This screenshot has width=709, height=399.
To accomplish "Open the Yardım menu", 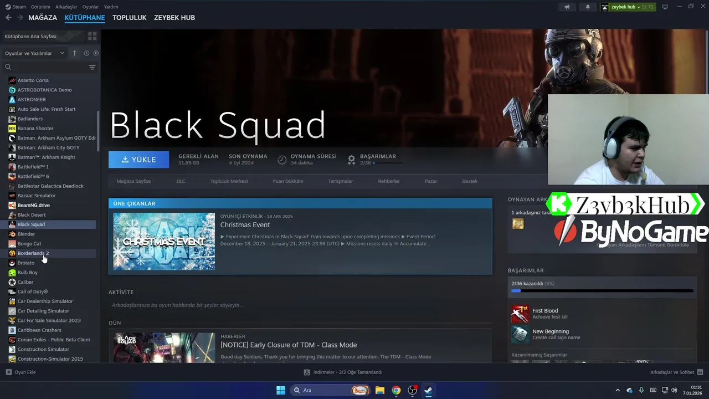I will (x=111, y=7).
